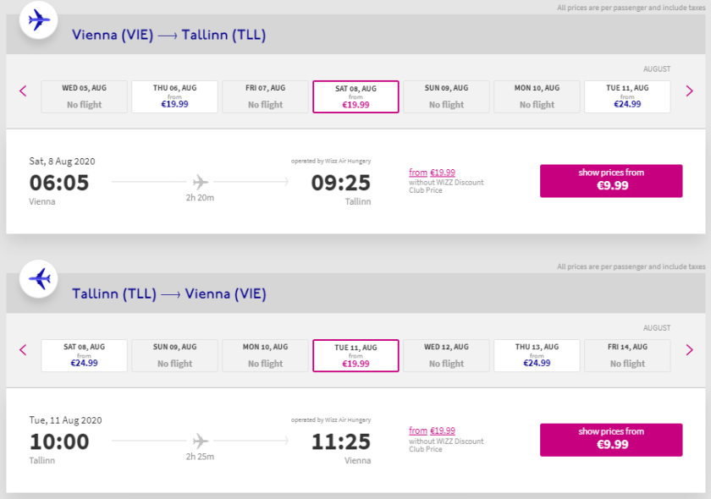Open outbound 'from €19.99' price link
This screenshot has height=499, width=711.
click(x=432, y=173)
